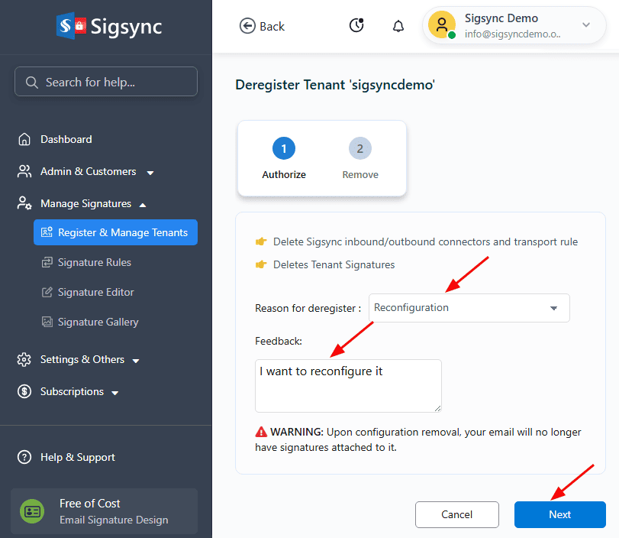The width and height of the screenshot is (619, 538).
Task: Open Signature Editor page
Action: coord(95,292)
